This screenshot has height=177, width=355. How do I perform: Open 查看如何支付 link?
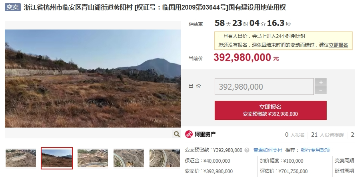267,150
